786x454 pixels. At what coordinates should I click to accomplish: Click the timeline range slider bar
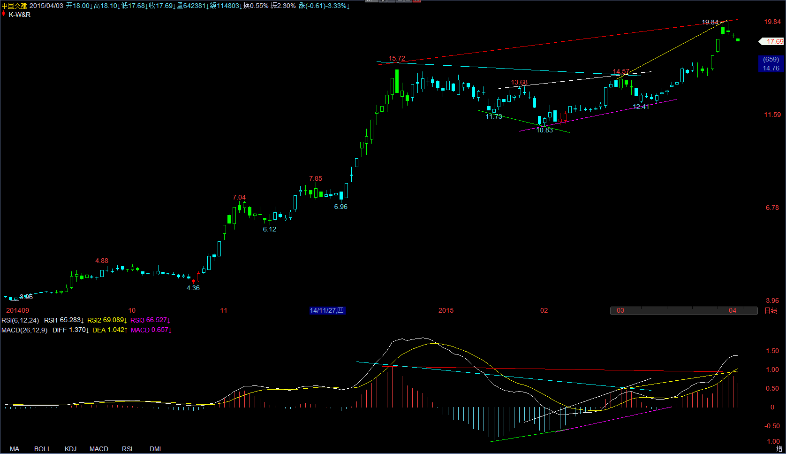pyautogui.click(x=684, y=310)
